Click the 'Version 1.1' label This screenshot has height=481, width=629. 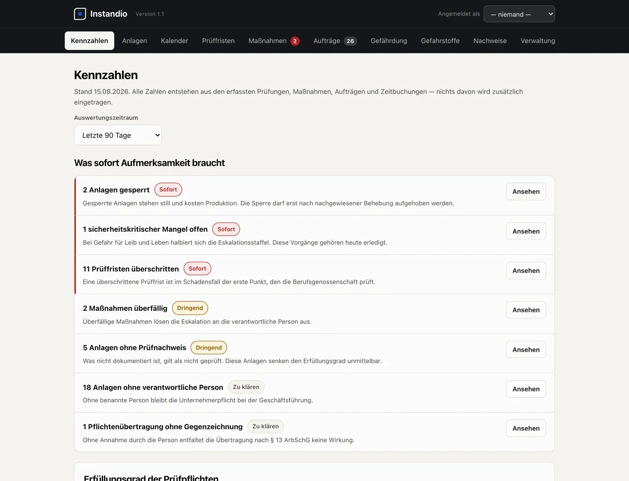point(150,14)
